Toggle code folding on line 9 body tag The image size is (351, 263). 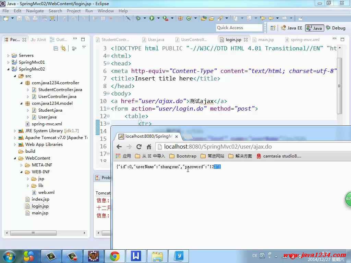tap(108, 93)
